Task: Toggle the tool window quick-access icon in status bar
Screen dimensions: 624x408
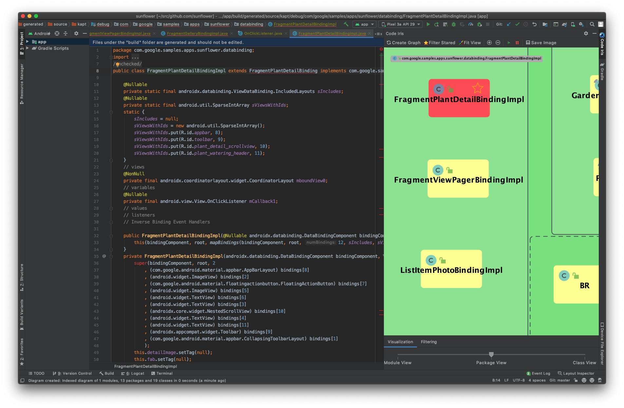Action: click(x=22, y=380)
